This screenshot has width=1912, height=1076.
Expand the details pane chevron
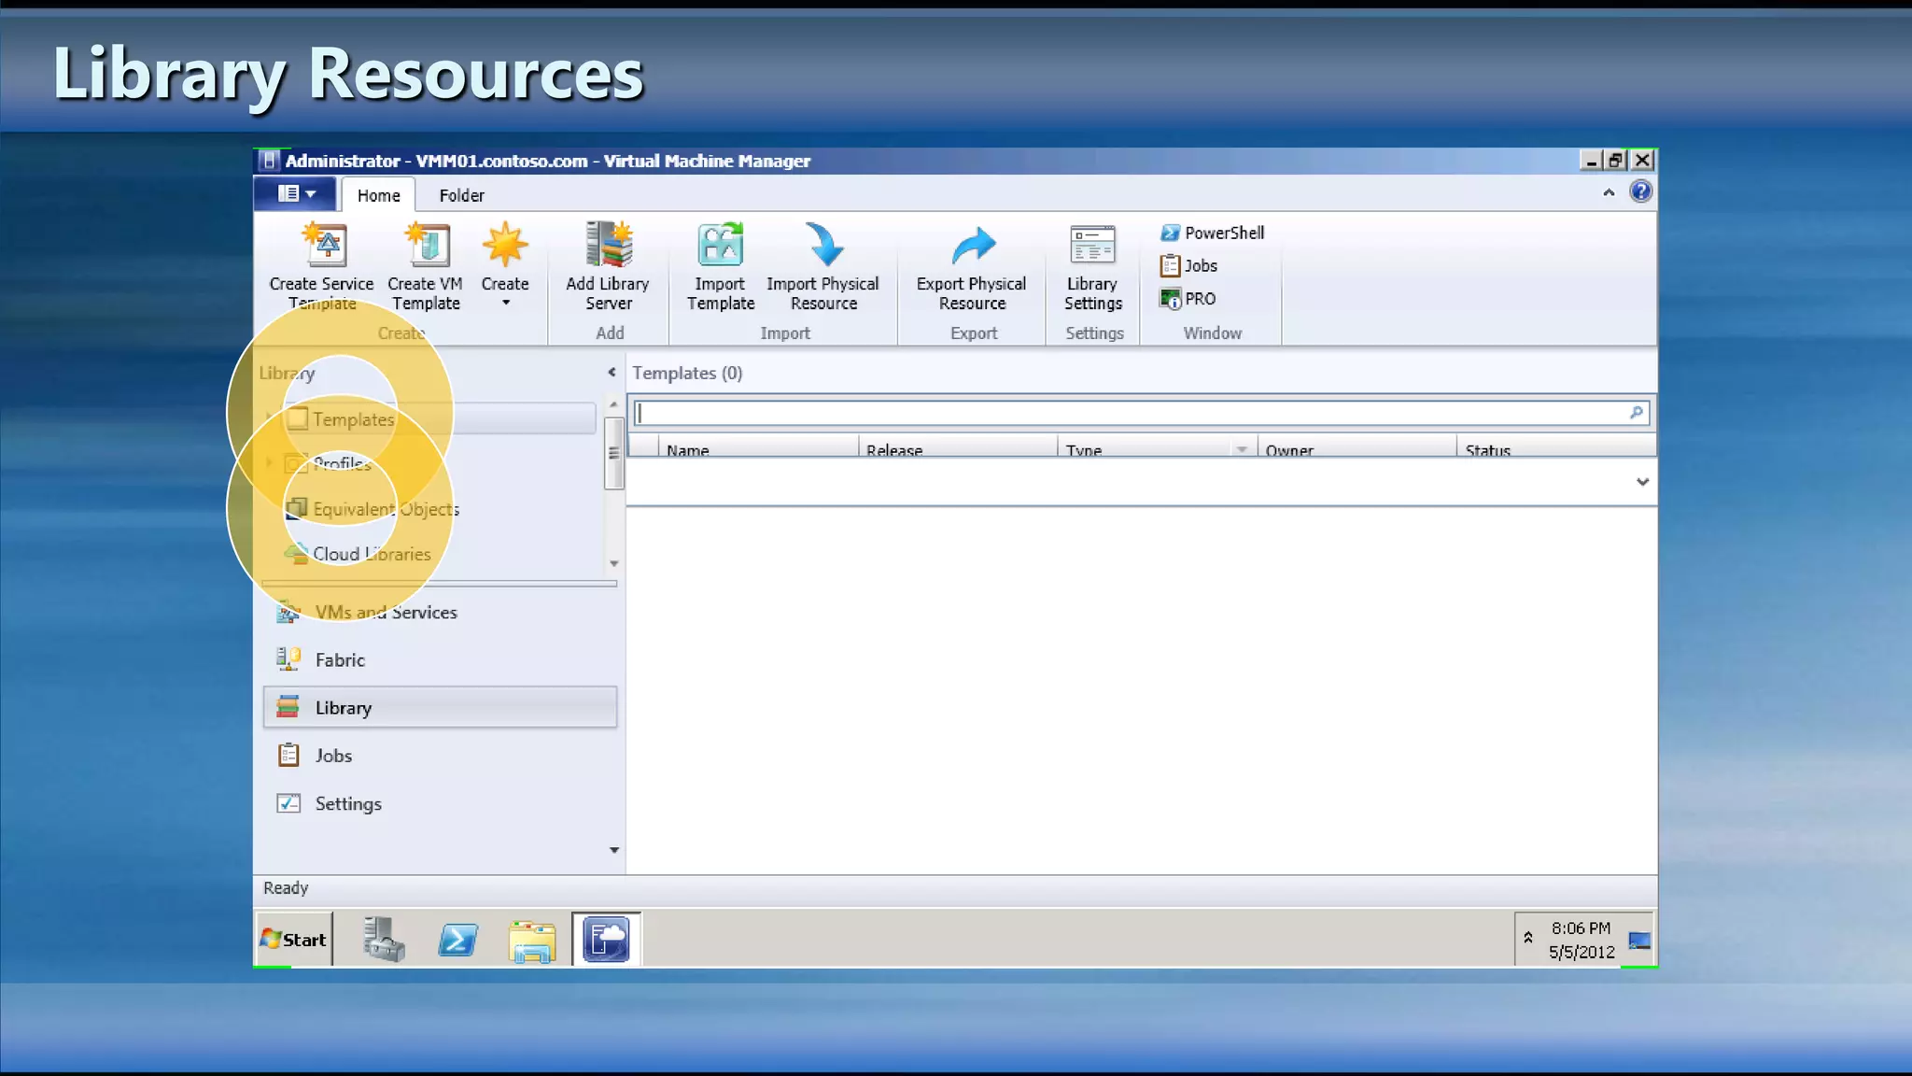[x=1642, y=482]
